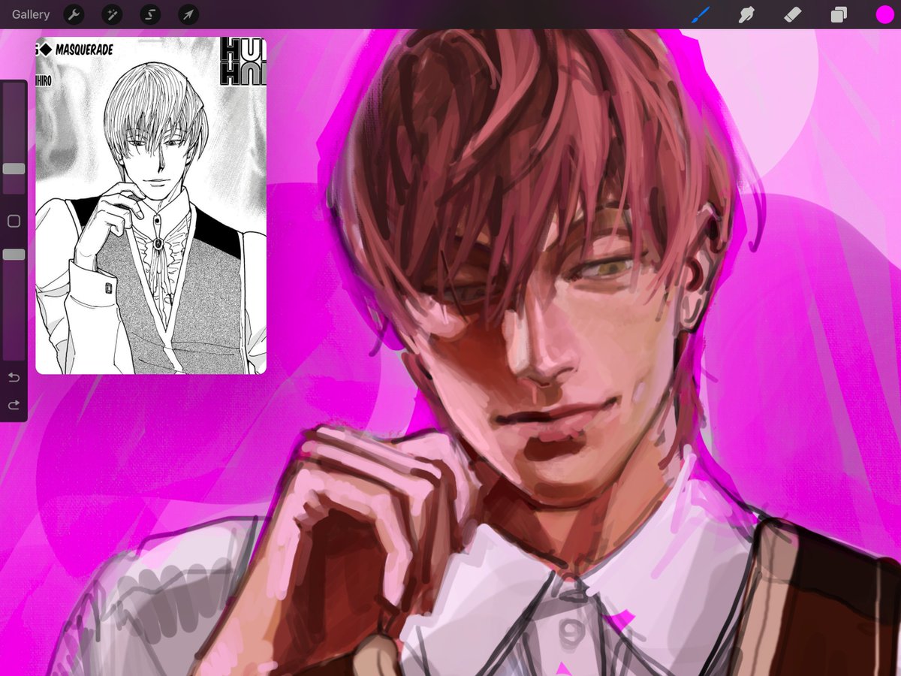Click the brush size slider handle
The image size is (901, 676).
click(14, 169)
